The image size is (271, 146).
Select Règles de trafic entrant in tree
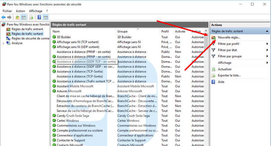(27, 29)
